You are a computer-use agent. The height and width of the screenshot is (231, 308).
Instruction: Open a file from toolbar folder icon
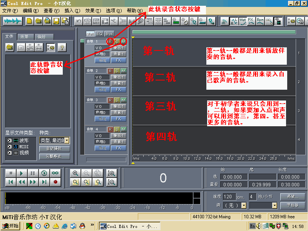[x=38, y=21]
